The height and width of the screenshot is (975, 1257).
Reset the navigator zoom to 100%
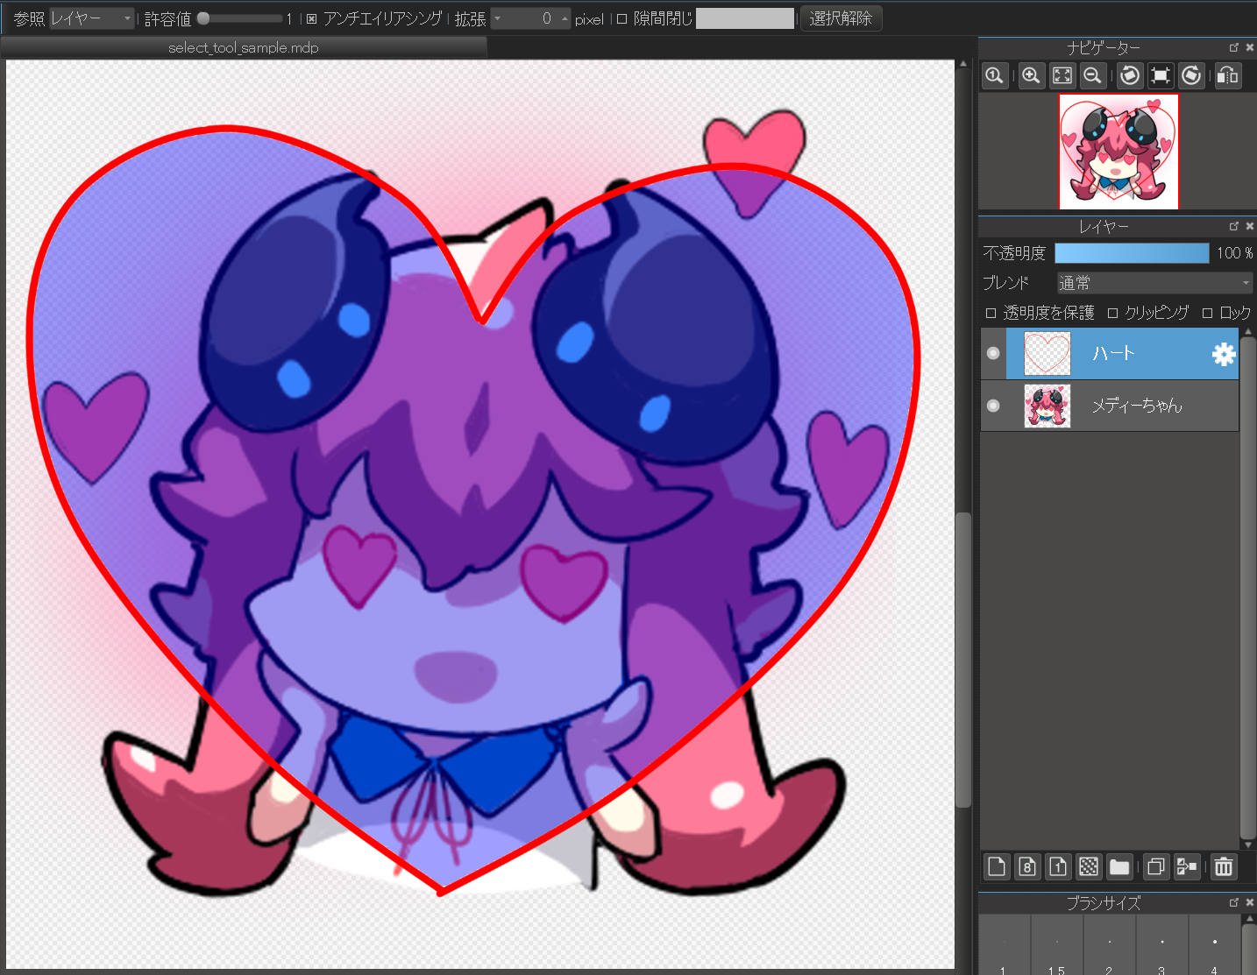994,75
